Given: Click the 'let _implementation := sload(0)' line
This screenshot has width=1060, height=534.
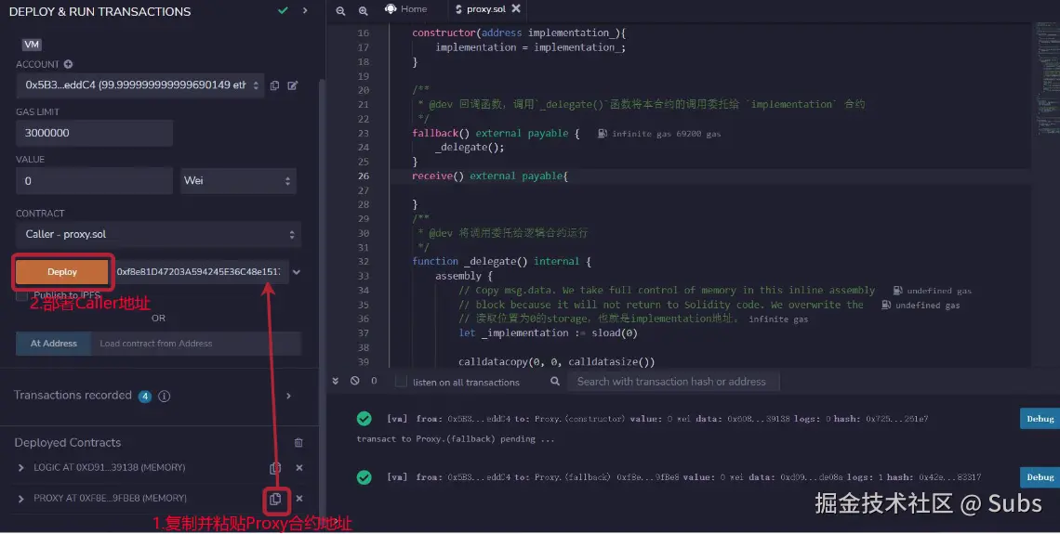Looking at the screenshot, I should (x=549, y=332).
